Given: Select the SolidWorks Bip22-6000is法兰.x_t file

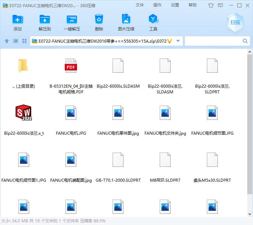Looking at the screenshot, I should (x=24, y=112).
